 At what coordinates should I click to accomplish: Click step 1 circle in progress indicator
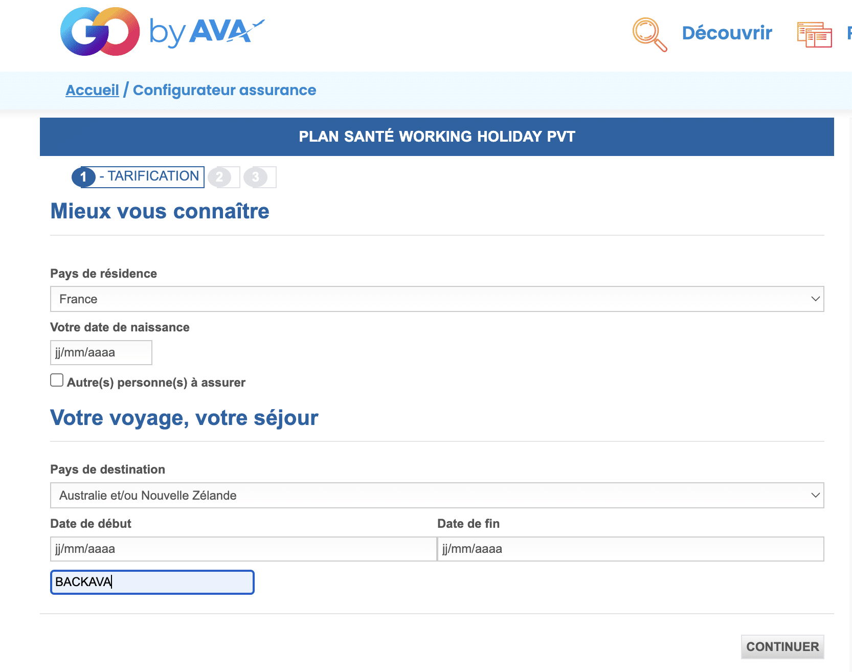[83, 177]
